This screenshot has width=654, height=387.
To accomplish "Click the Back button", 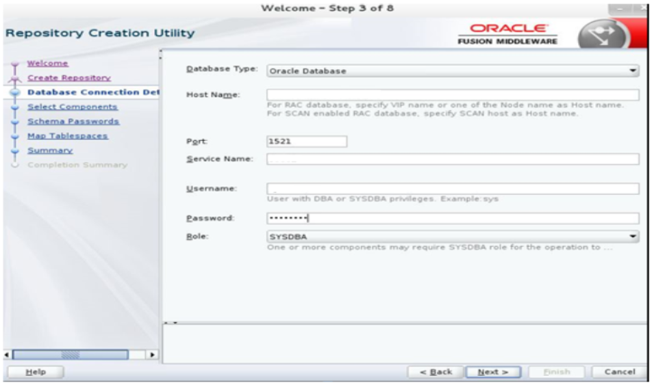I will click(436, 372).
